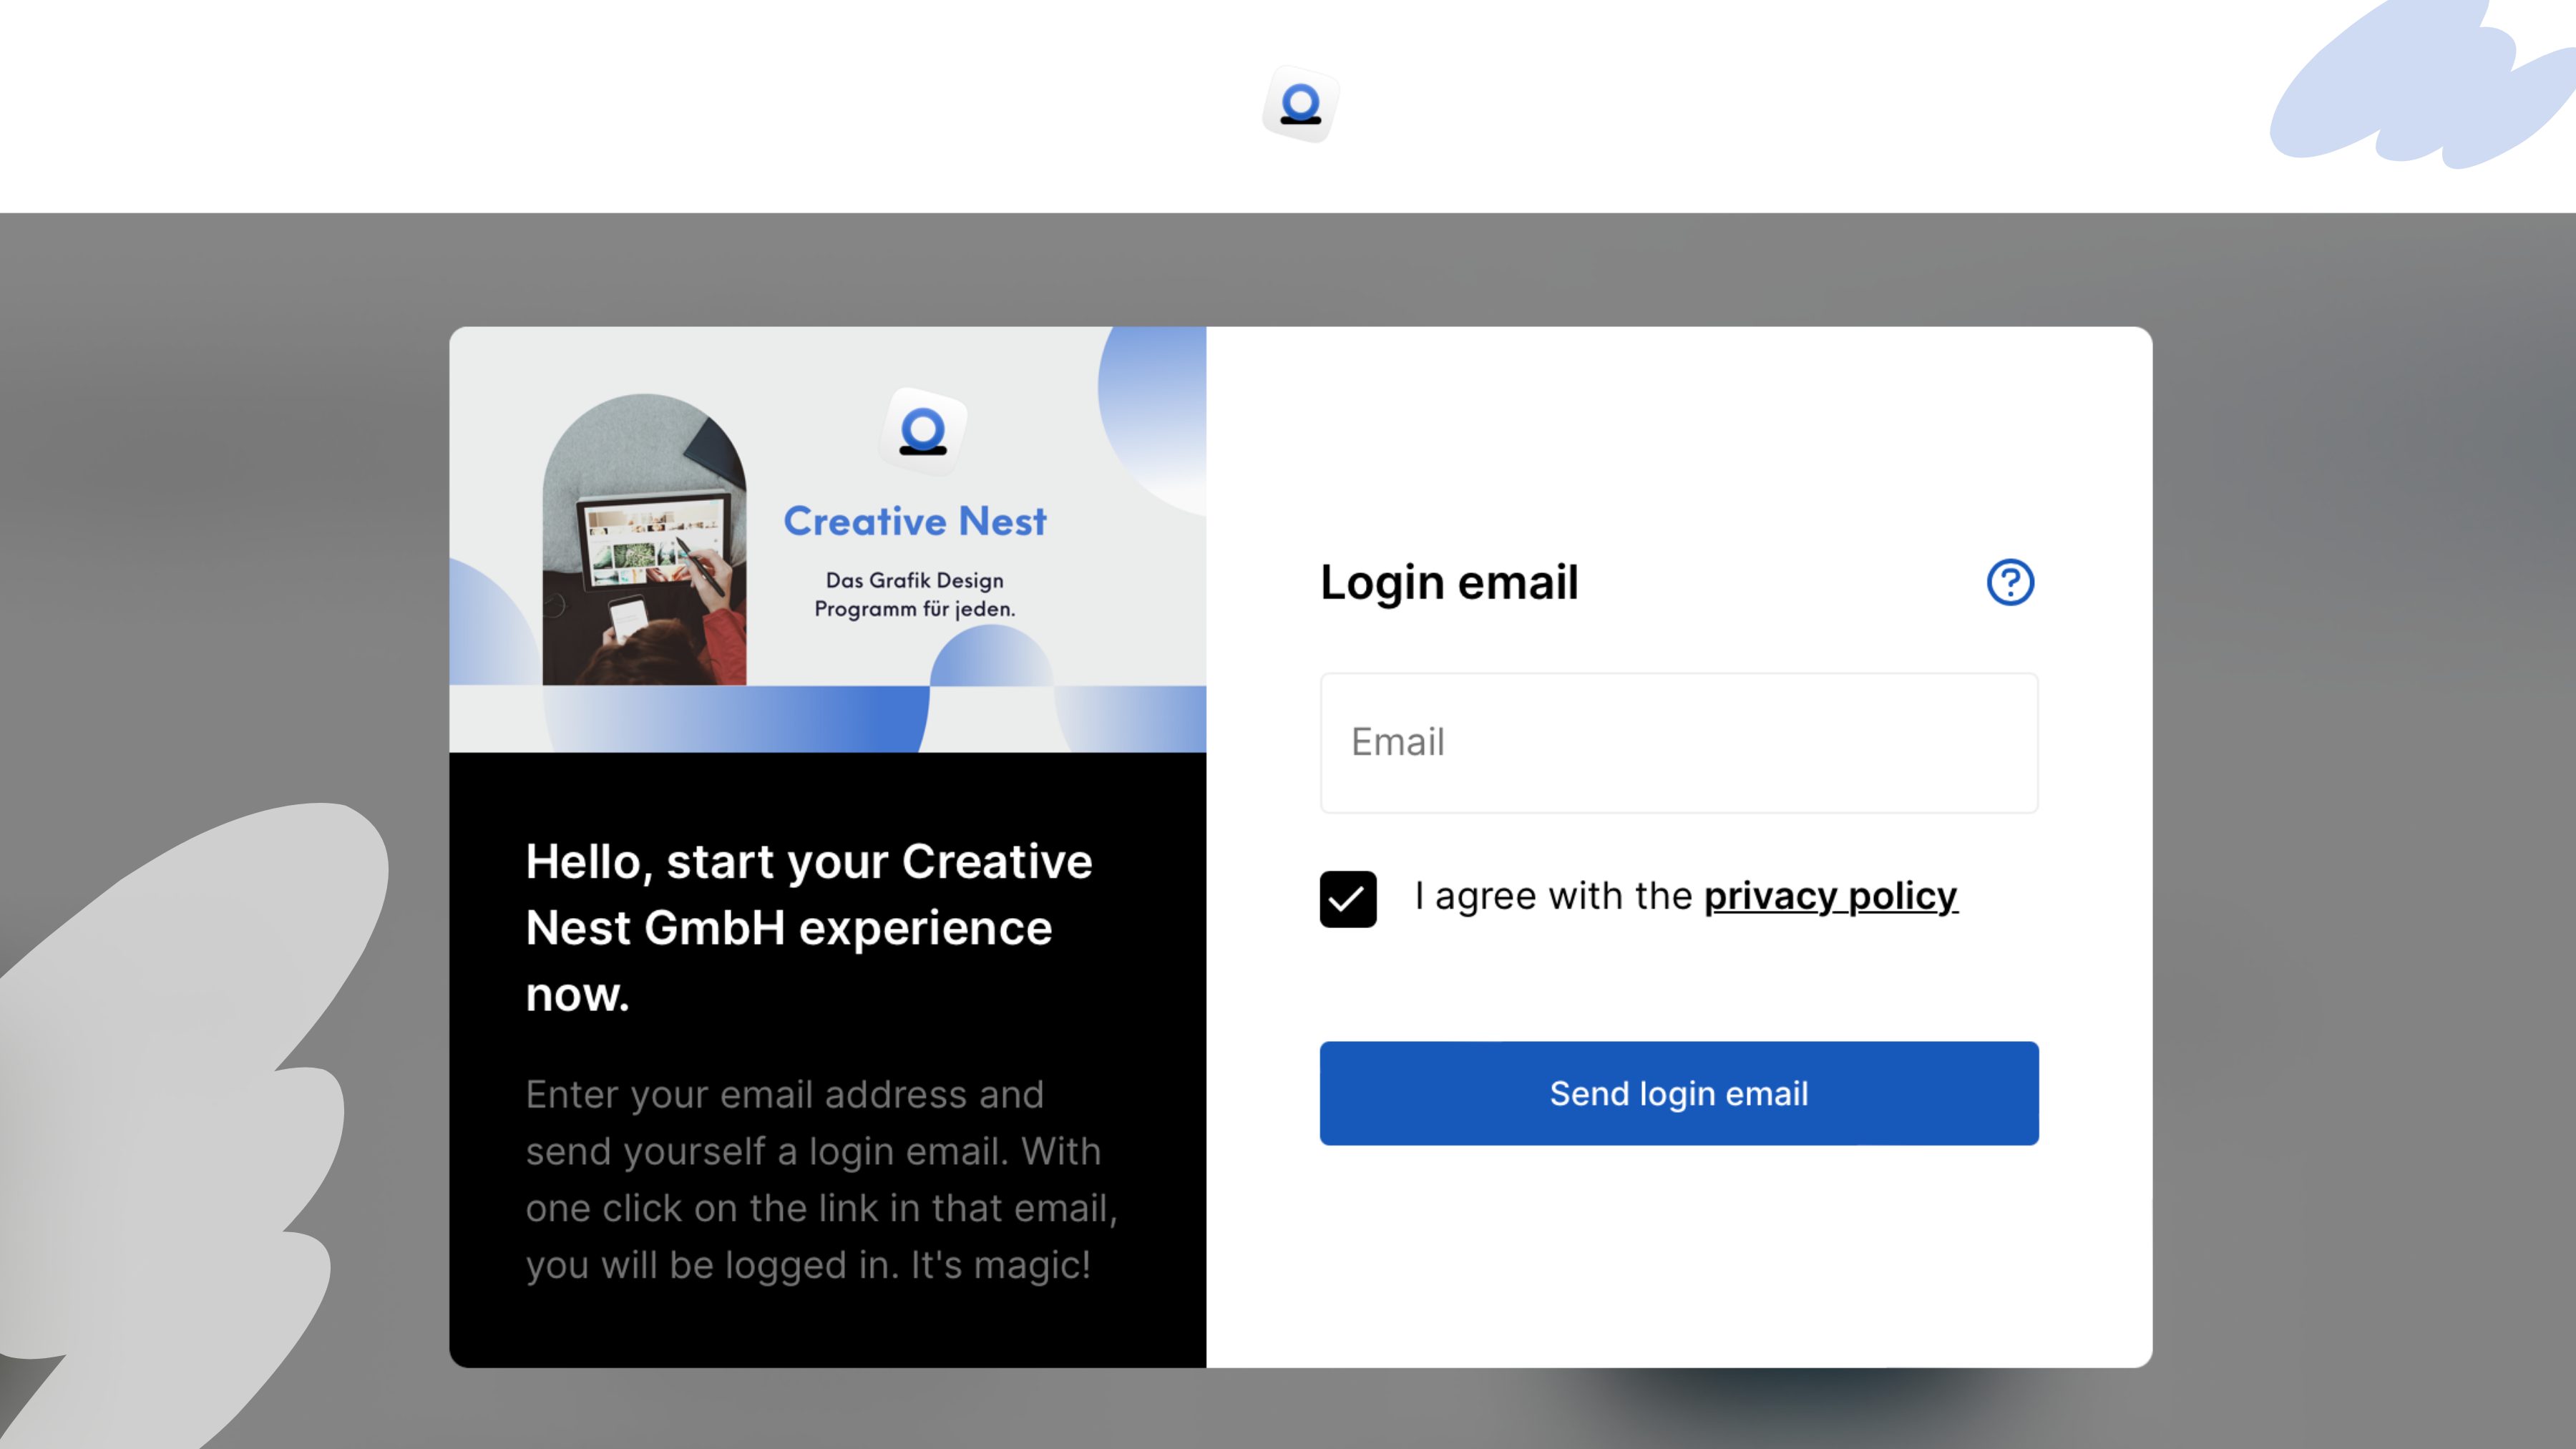This screenshot has height=1449, width=2576.
Task: Click the Creative Nest banner logo icon
Action: (x=922, y=431)
